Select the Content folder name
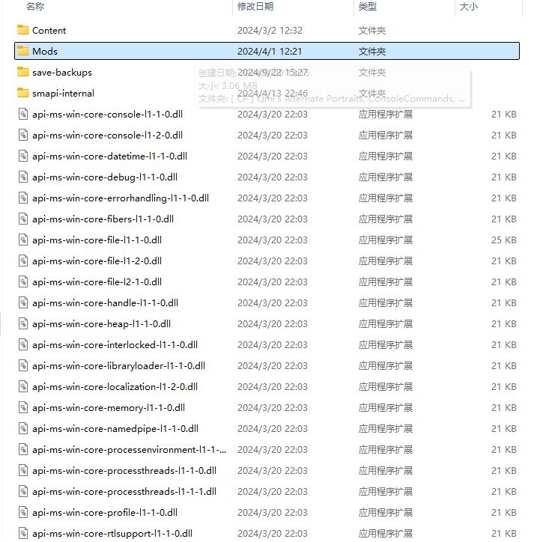Screen dimensions: 534x542 pyautogui.click(x=49, y=31)
